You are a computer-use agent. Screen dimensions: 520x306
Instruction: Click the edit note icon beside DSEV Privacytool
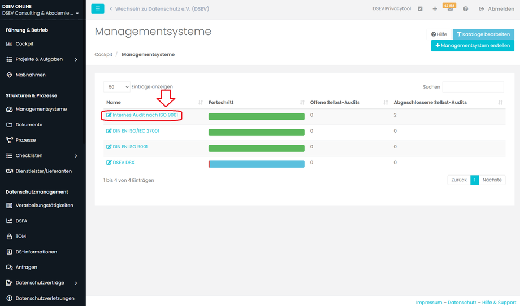click(x=420, y=9)
